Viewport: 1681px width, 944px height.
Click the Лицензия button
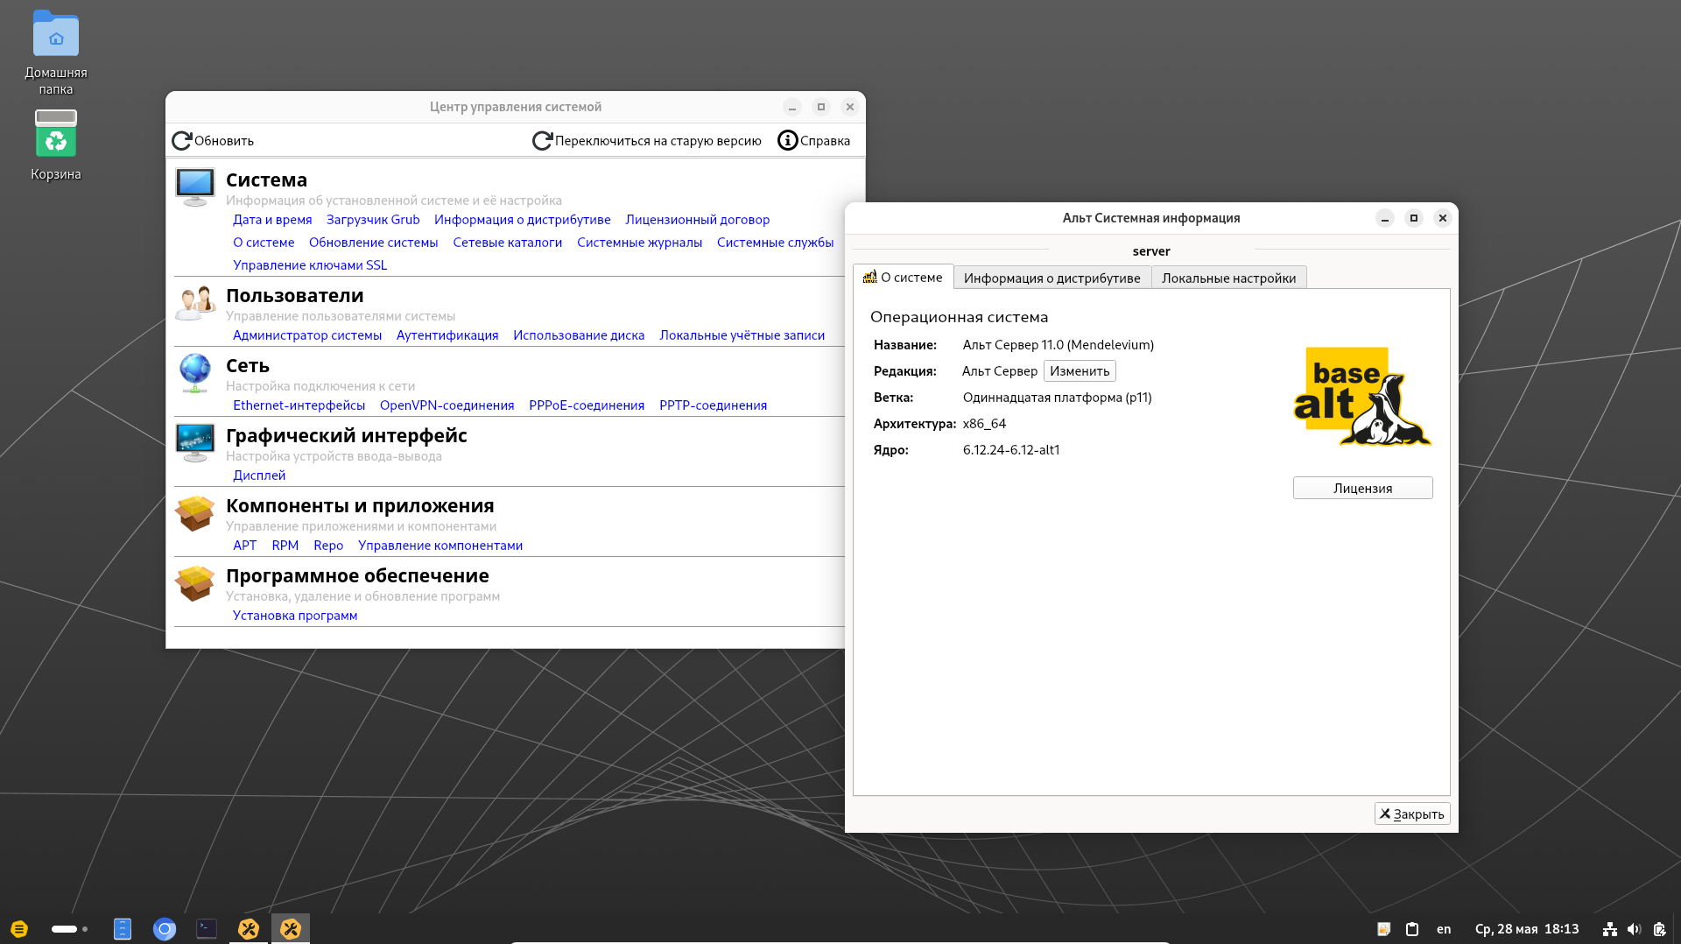click(x=1362, y=488)
